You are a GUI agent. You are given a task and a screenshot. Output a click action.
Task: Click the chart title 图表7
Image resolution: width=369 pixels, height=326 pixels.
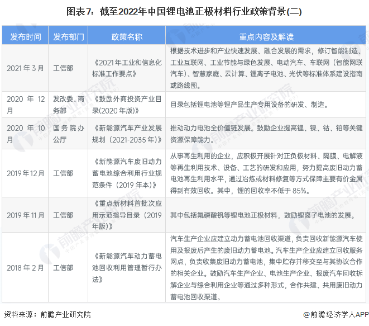(x=184, y=11)
